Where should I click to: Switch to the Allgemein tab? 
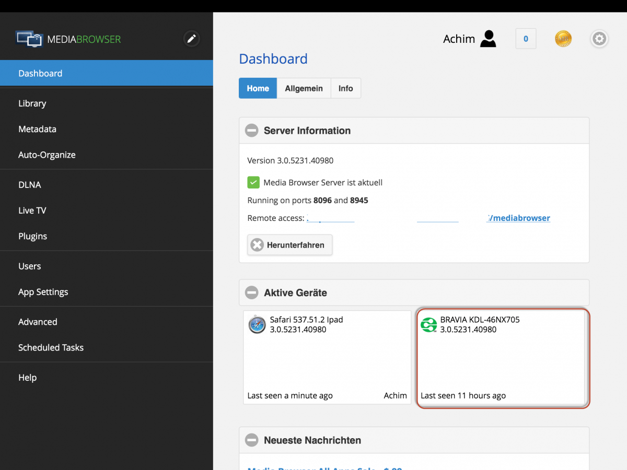coord(304,88)
